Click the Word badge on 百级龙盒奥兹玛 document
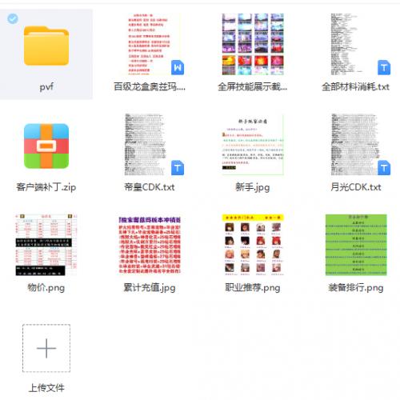The height and width of the screenshot is (400, 400). [x=178, y=67]
